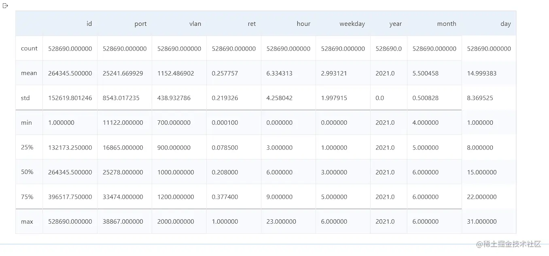Select std vlan value 438.932786
The height and width of the screenshot is (256, 549).
(174, 98)
